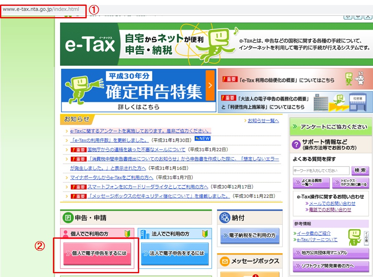Click the NEW badge next to 利用件数 notice
This screenshot has height=277, width=373.
click(x=203, y=139)
